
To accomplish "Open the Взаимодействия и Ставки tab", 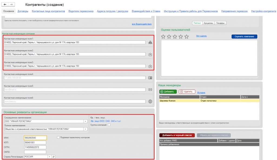I will coord(146,11).
